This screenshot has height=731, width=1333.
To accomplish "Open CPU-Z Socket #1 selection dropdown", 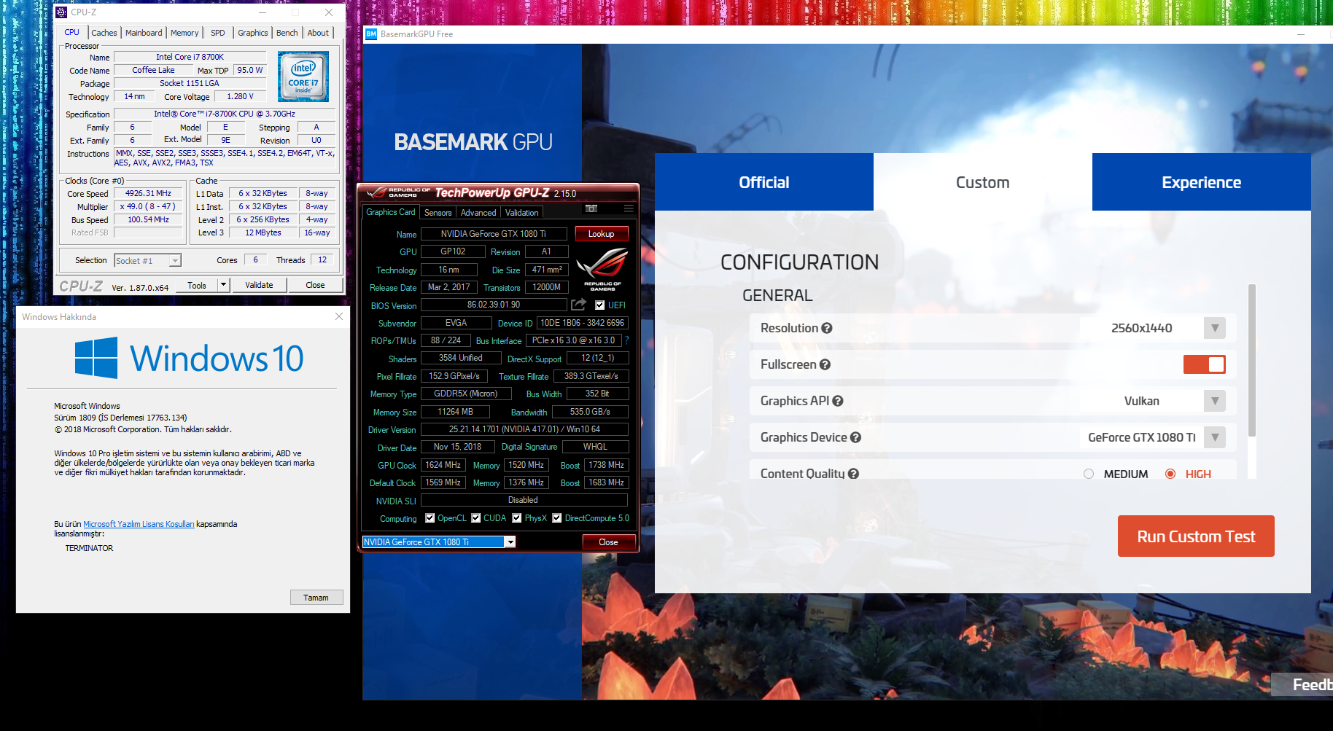I will coord(175,261).
